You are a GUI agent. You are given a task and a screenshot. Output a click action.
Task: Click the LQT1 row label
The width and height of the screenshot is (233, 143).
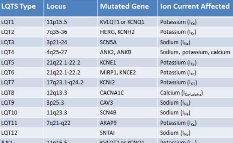coord(22,22)
